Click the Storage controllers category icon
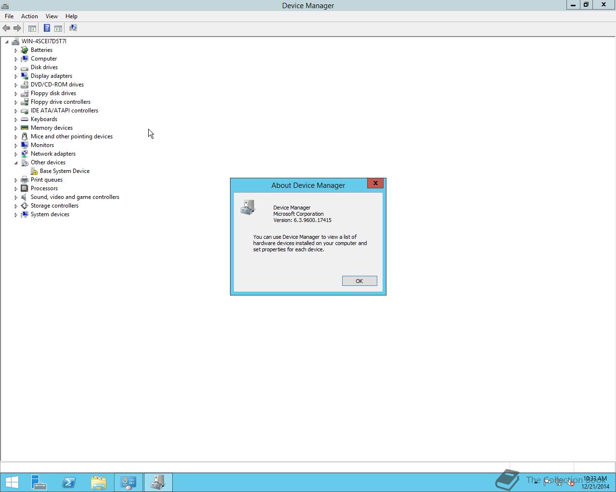Viewport: 616px width, 492px height. (25, 206)
